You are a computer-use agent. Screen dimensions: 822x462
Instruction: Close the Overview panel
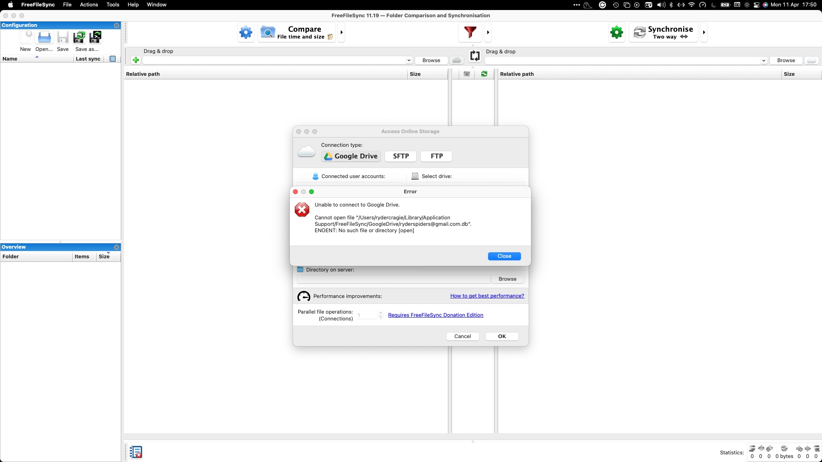coord(116,247)
